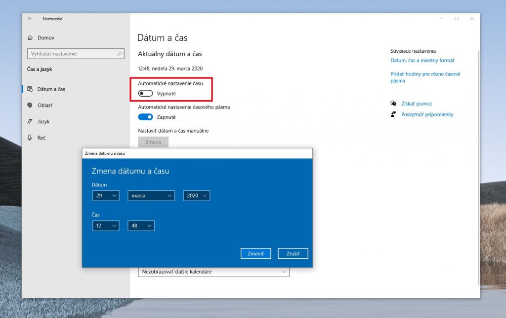506x318 pixels.
Task: Open the month dropdown showing marca
Action: click(151, 196)
